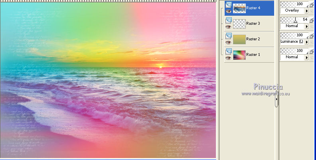
Task: Select the Raster 2 olive thumbnail
Action: [x=239, y=39]
